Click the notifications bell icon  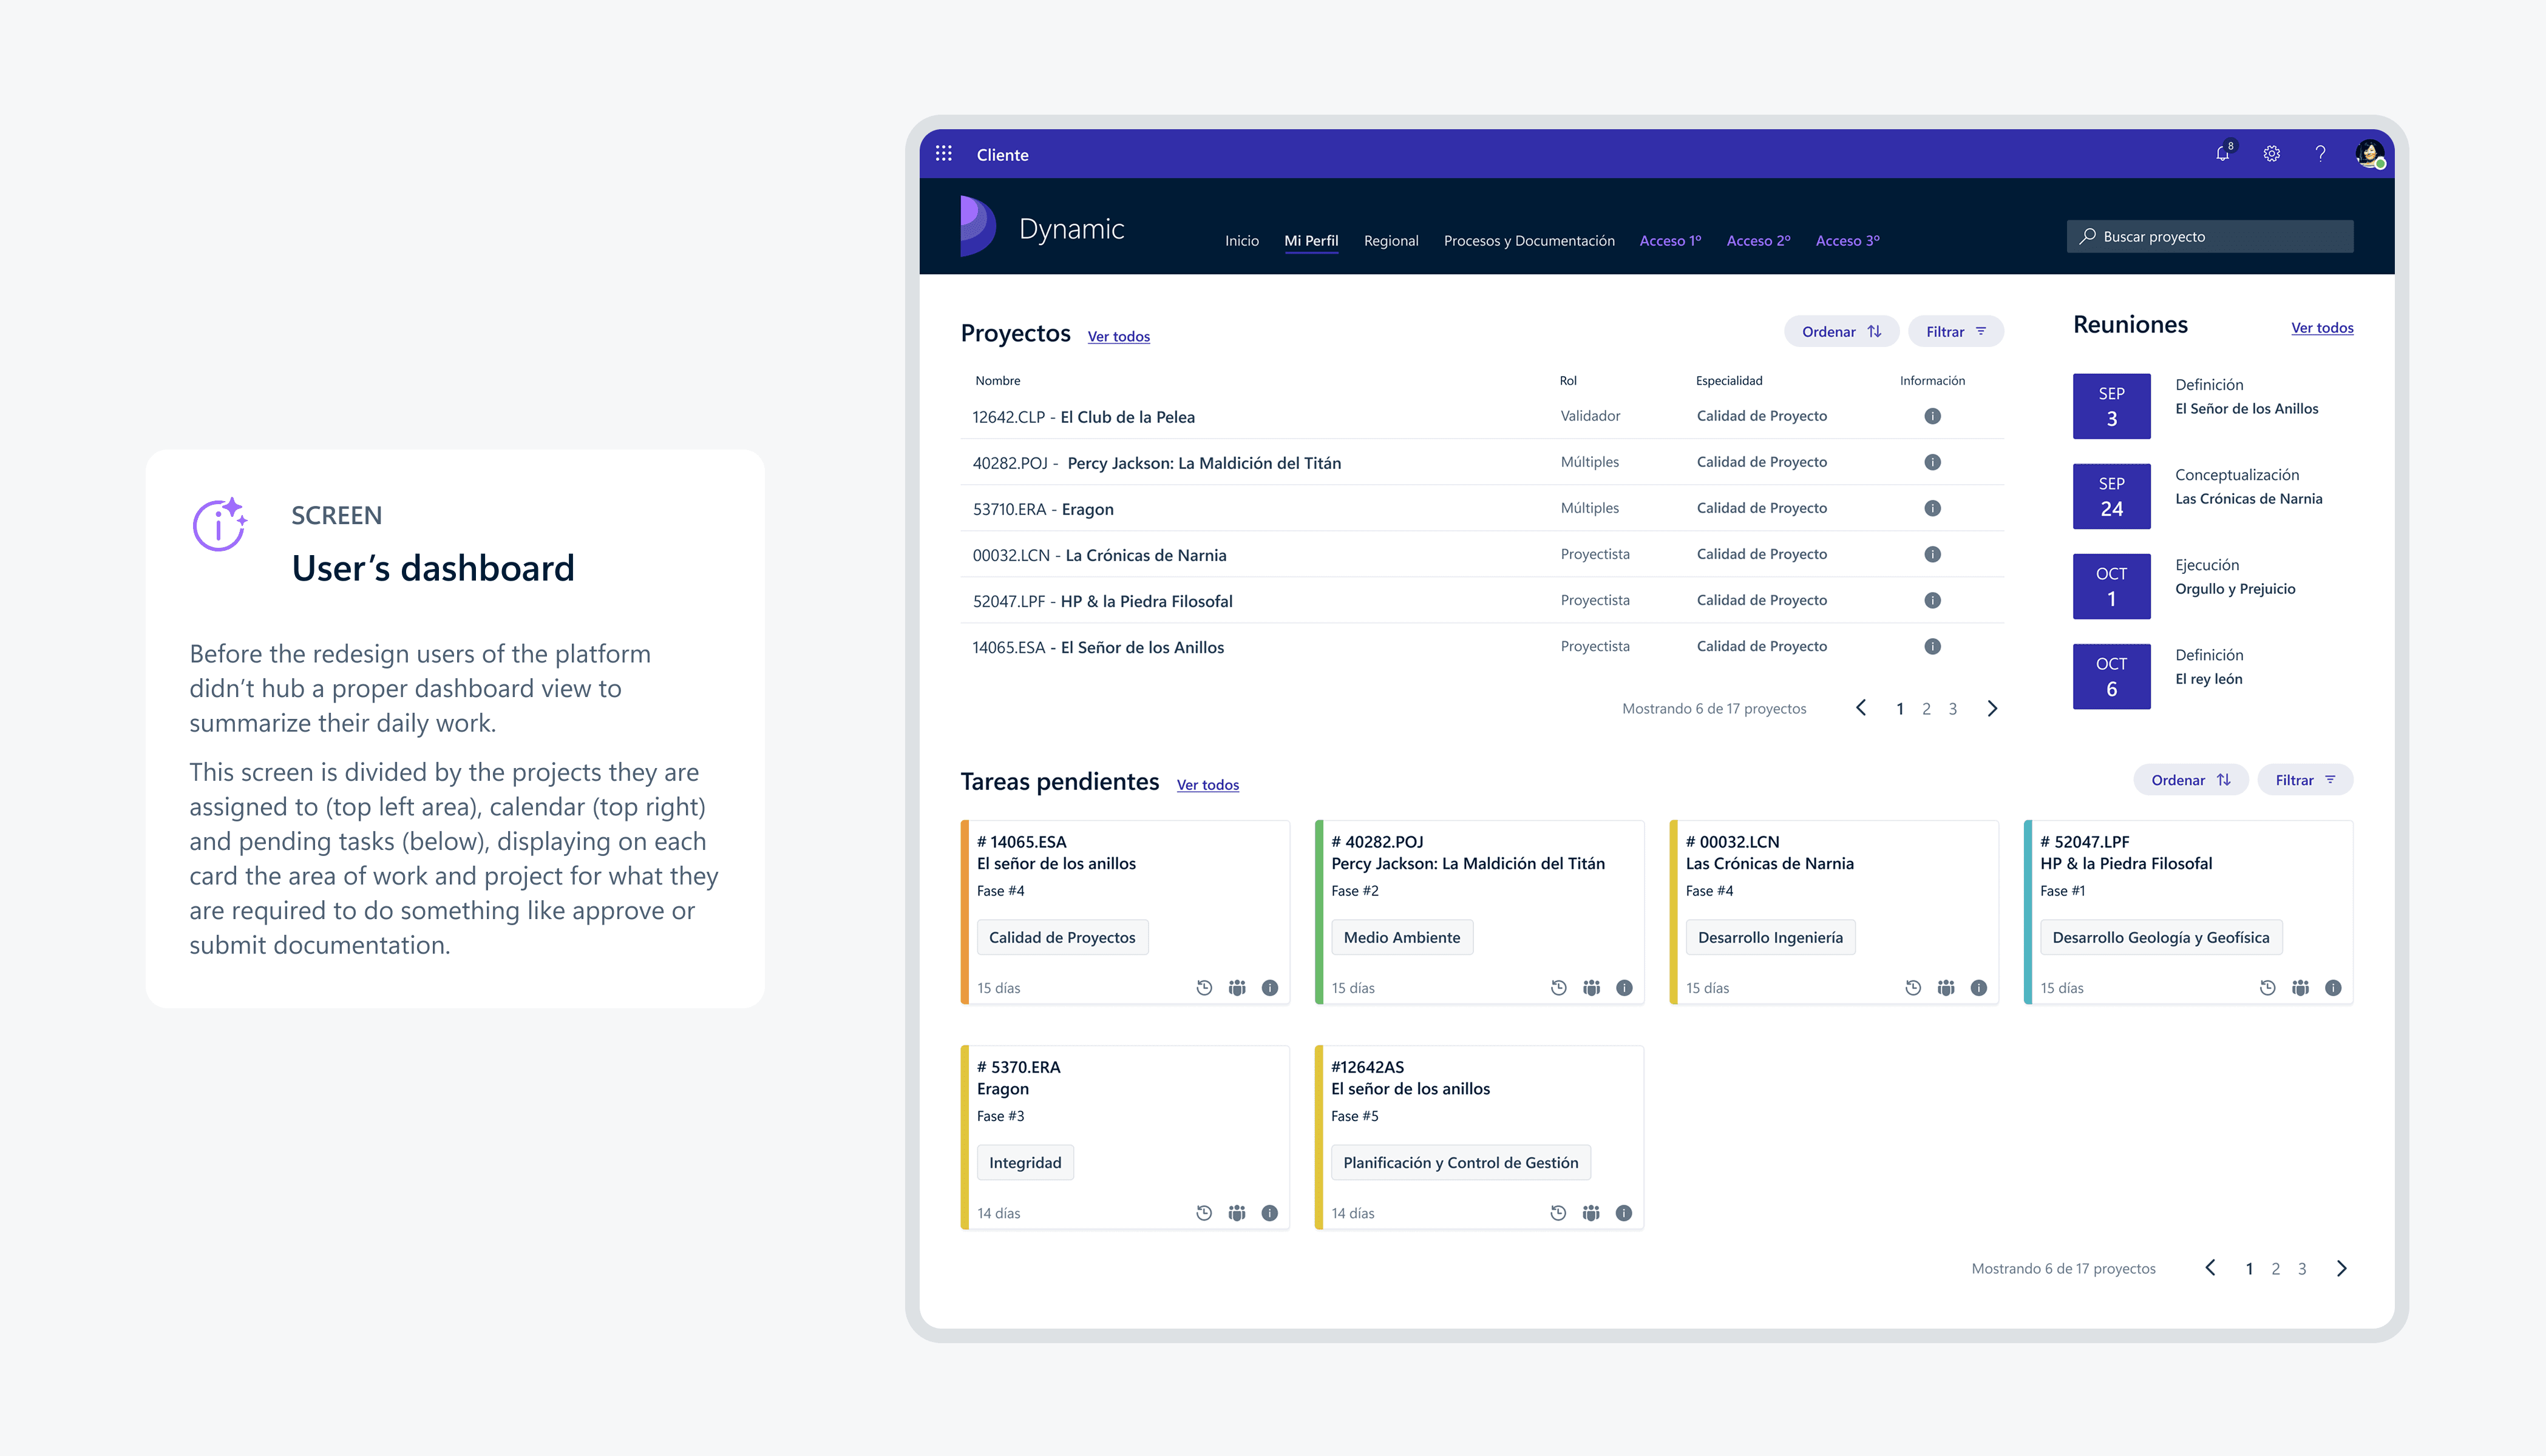pos(2222,154)
